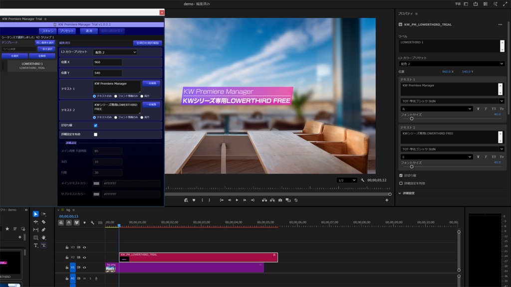
Task: Add marker in timeline toolbar
Action: coord(84,223)
